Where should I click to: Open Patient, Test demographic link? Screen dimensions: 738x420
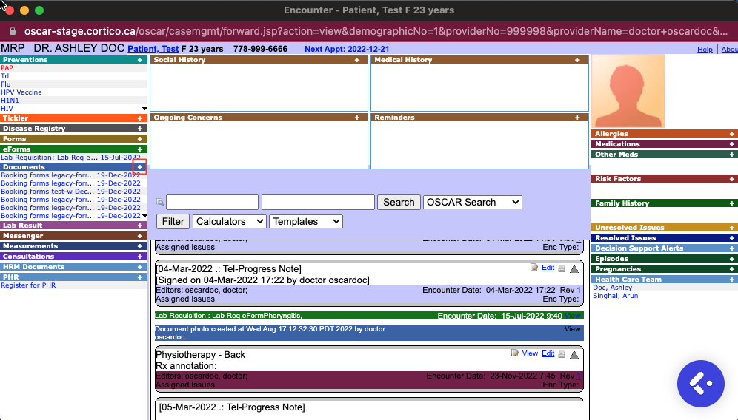click(153, 49)
